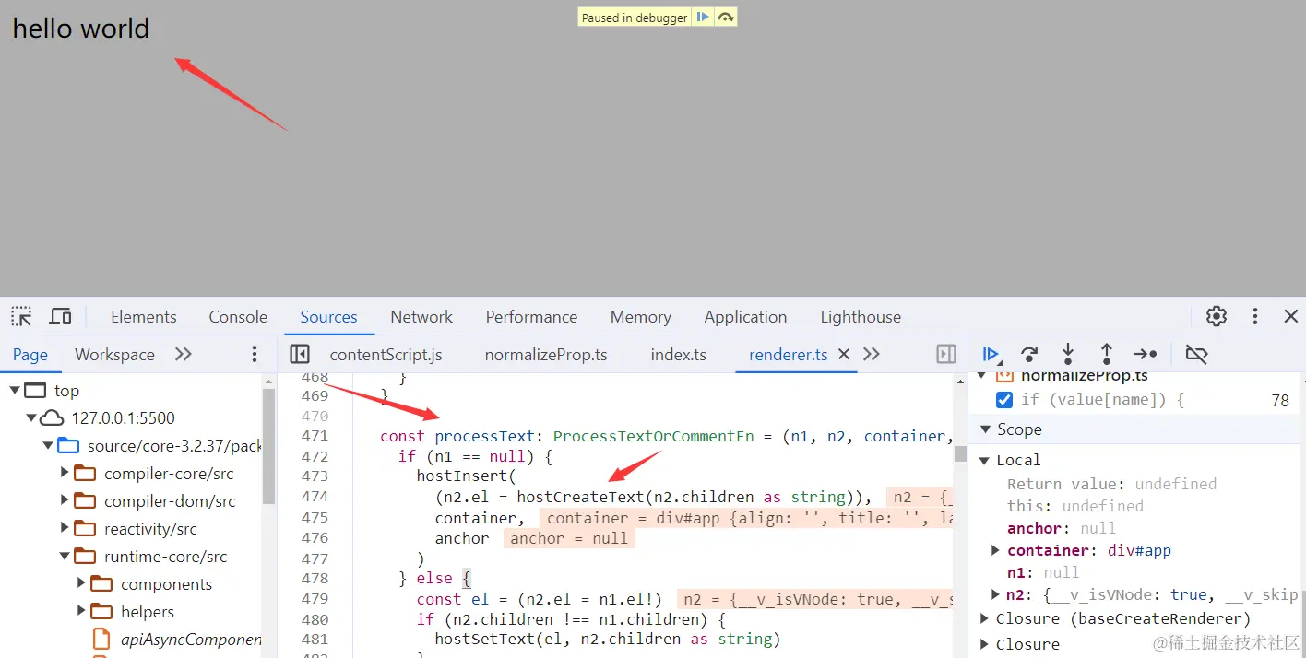
Task: Show more navigator tabs chevron
Action: click(x=184, y=354)
